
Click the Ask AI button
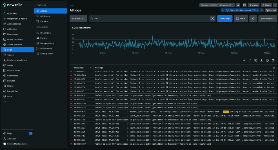253,5
